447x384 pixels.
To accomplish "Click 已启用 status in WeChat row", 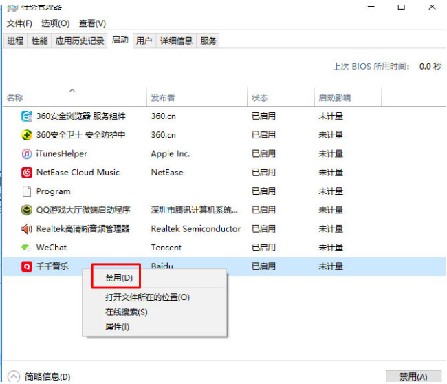I will pos(263,248).
